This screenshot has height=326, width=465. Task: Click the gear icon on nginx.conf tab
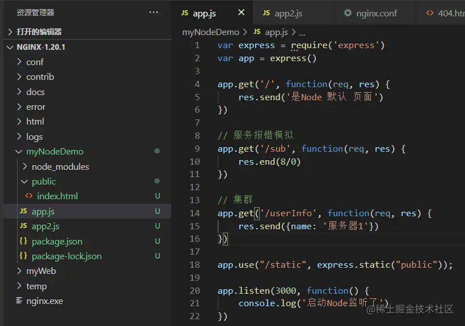(x=348, y=13)
